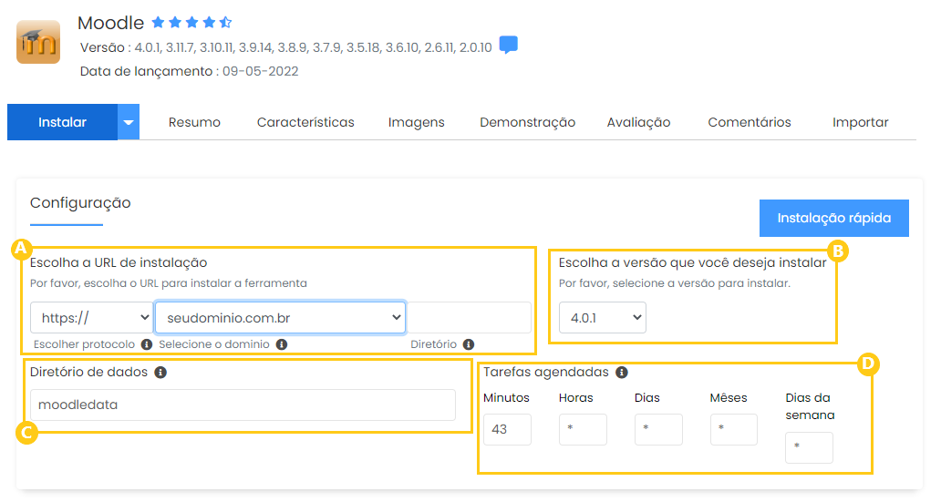Click the Tarefas agendadas label
The width and height of the screenshot is (941, 502).
pyautogui.click(x=546, y=373)
